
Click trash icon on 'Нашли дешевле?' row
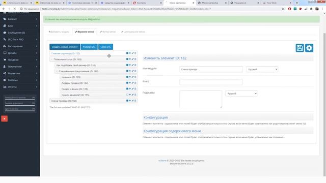[x=135, y=95]
